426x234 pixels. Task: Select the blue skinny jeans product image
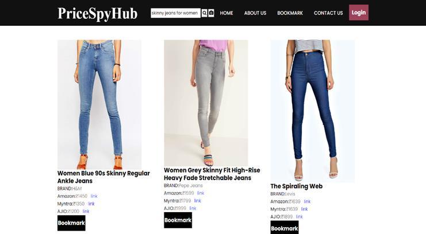(x=99, y=104)
